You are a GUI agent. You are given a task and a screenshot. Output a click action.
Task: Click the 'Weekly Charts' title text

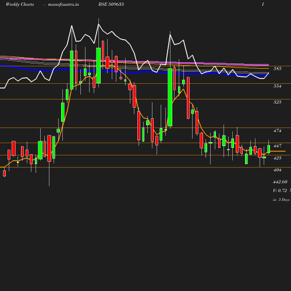click(20, 4)
